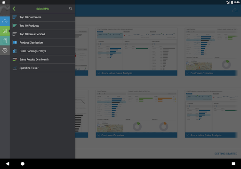Tap the gauge icon in header
The height and width of the screenshot is (169, 241).
[235, 11]
